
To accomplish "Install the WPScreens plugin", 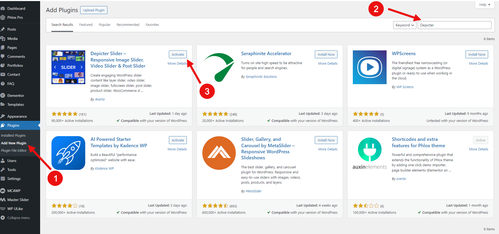I will coord(477,54).
